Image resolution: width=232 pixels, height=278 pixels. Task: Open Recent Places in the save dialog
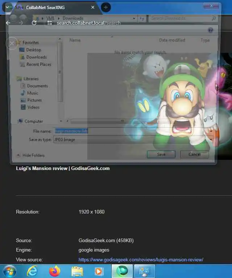[x=39, y=65]
